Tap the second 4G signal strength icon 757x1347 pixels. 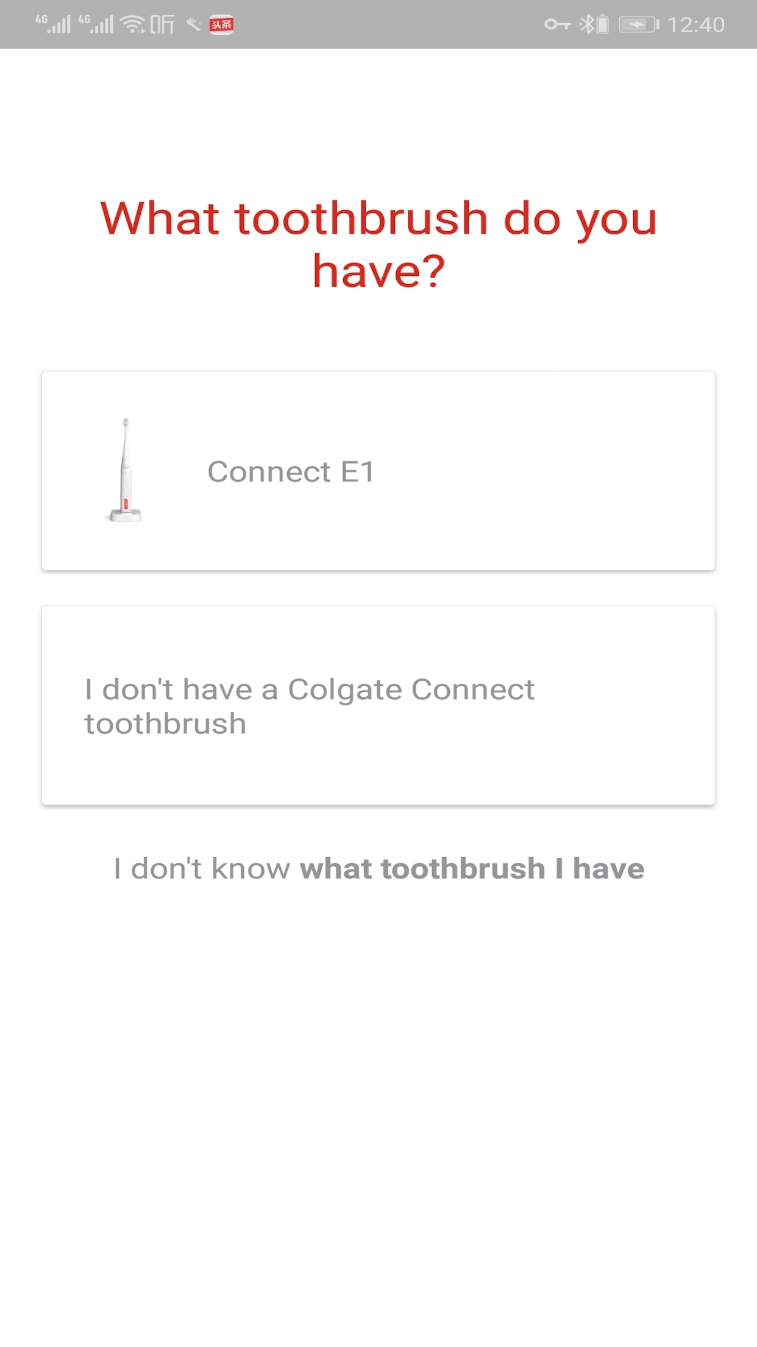click(x=96, y=24)
